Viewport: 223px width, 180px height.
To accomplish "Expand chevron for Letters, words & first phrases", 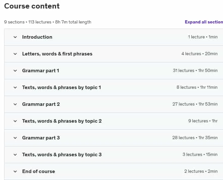I will [x=15, y=54].
